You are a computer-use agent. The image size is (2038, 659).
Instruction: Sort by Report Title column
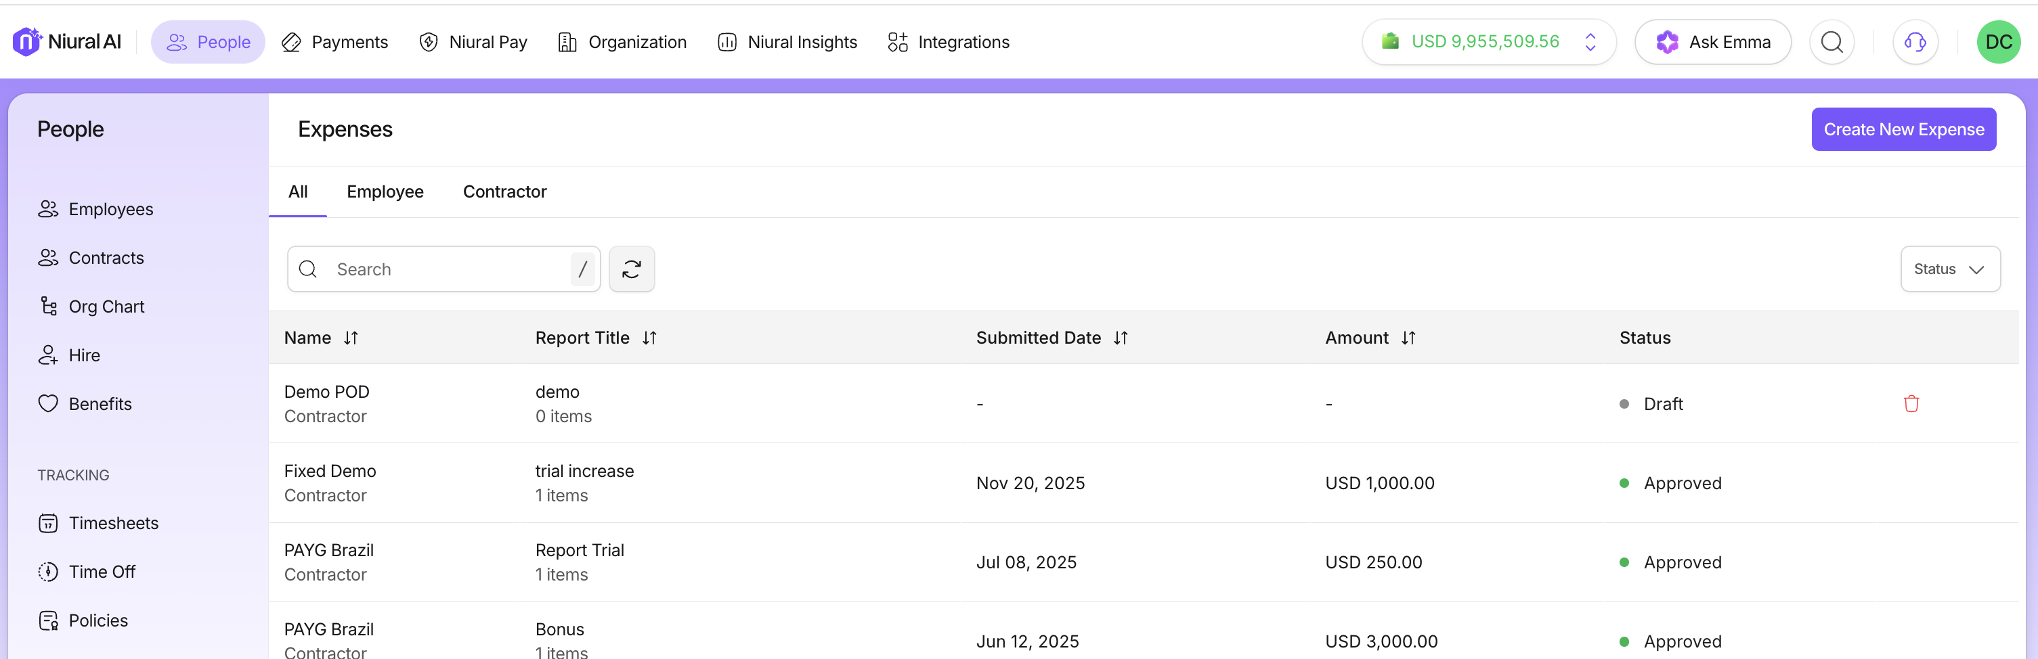[x=649, y=338]
